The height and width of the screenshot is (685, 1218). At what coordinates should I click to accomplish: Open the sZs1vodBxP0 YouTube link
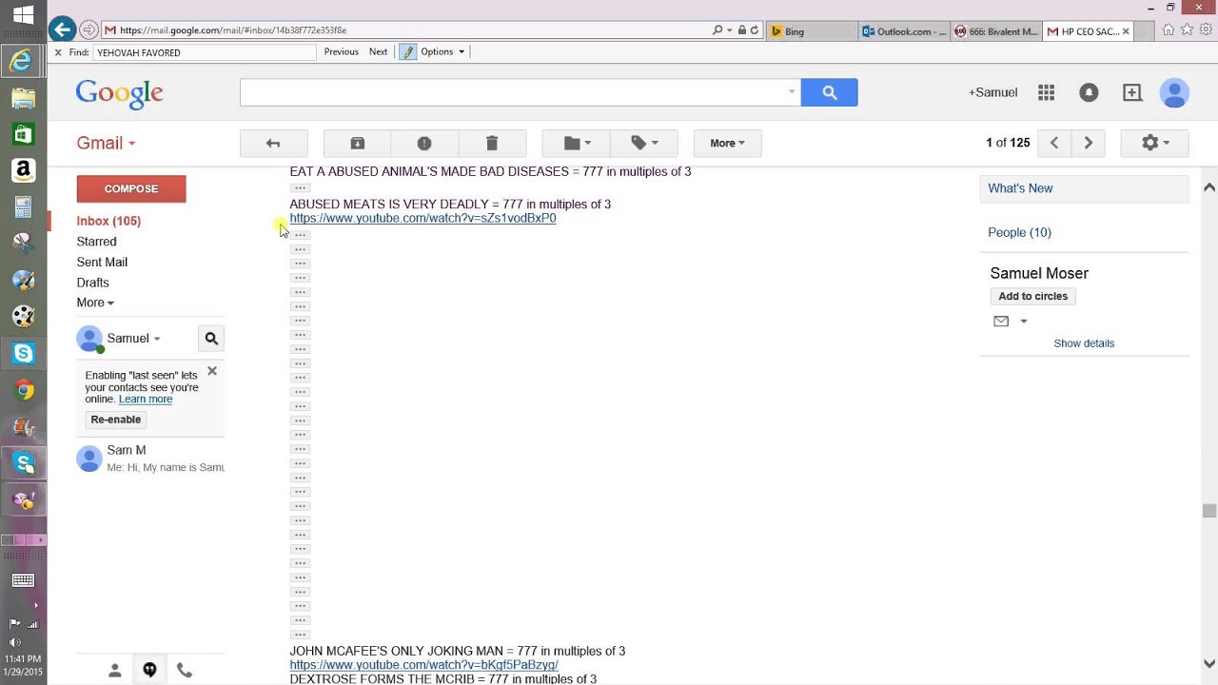tap(422, 218)
